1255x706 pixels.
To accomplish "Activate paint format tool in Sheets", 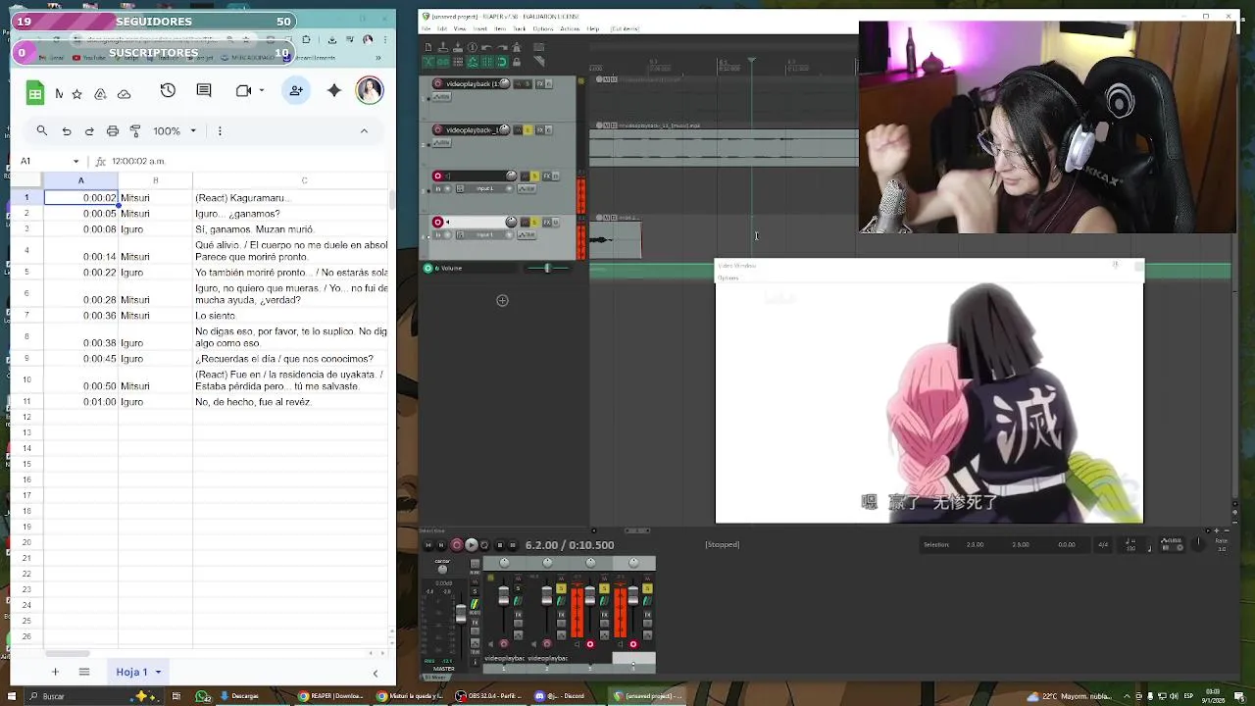I will pyautogui.click(x=135, y=130).
